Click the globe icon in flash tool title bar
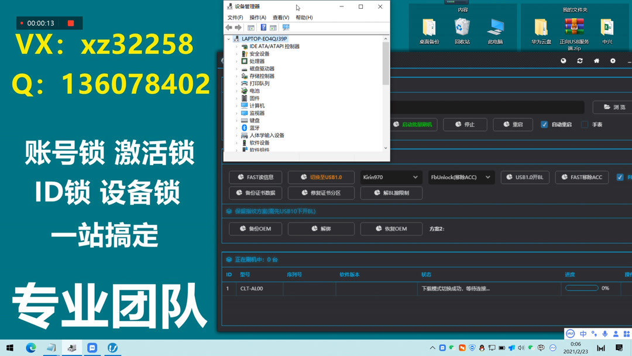This screenshot has height=356, width=632. pyautogui.click(x=563, y=60)
